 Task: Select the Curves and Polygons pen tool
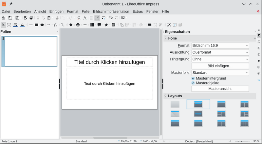coord(55,25)
